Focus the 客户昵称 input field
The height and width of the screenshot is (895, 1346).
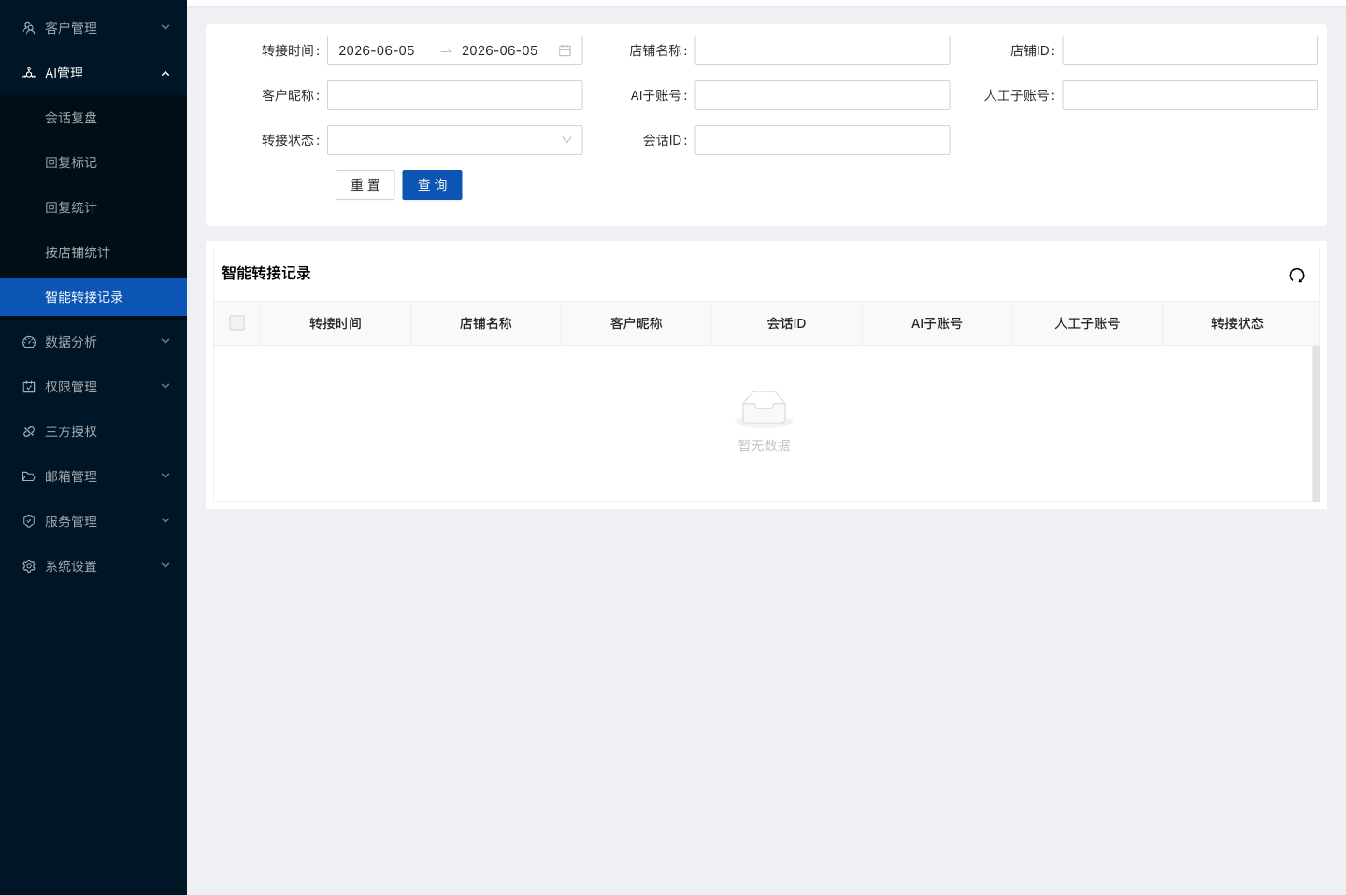tap(454, 95)
